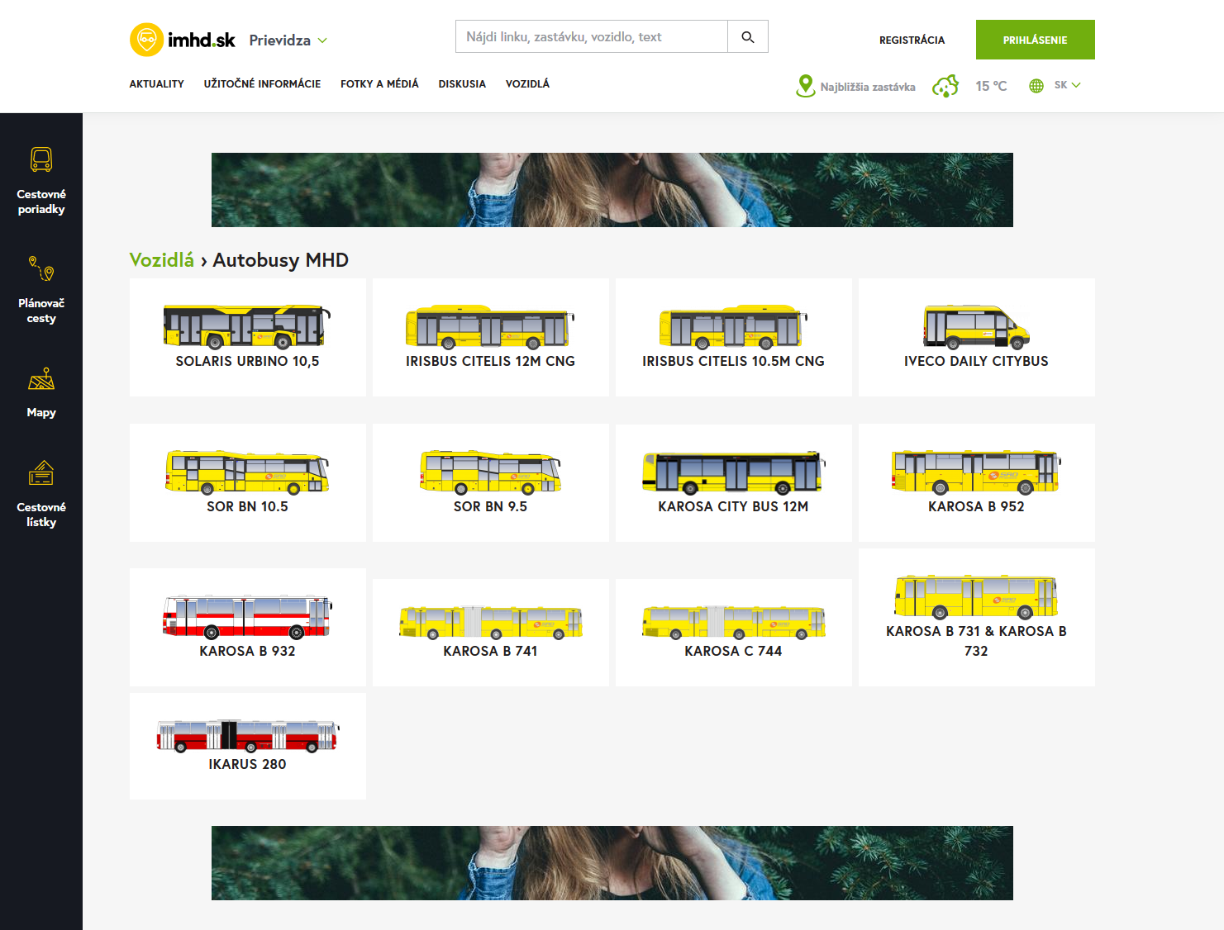Viewport: 1224px width, 930px height.
Task: Open the Ikarus 280 bus image
Action: pyautogui.click(x=247, y=735)
